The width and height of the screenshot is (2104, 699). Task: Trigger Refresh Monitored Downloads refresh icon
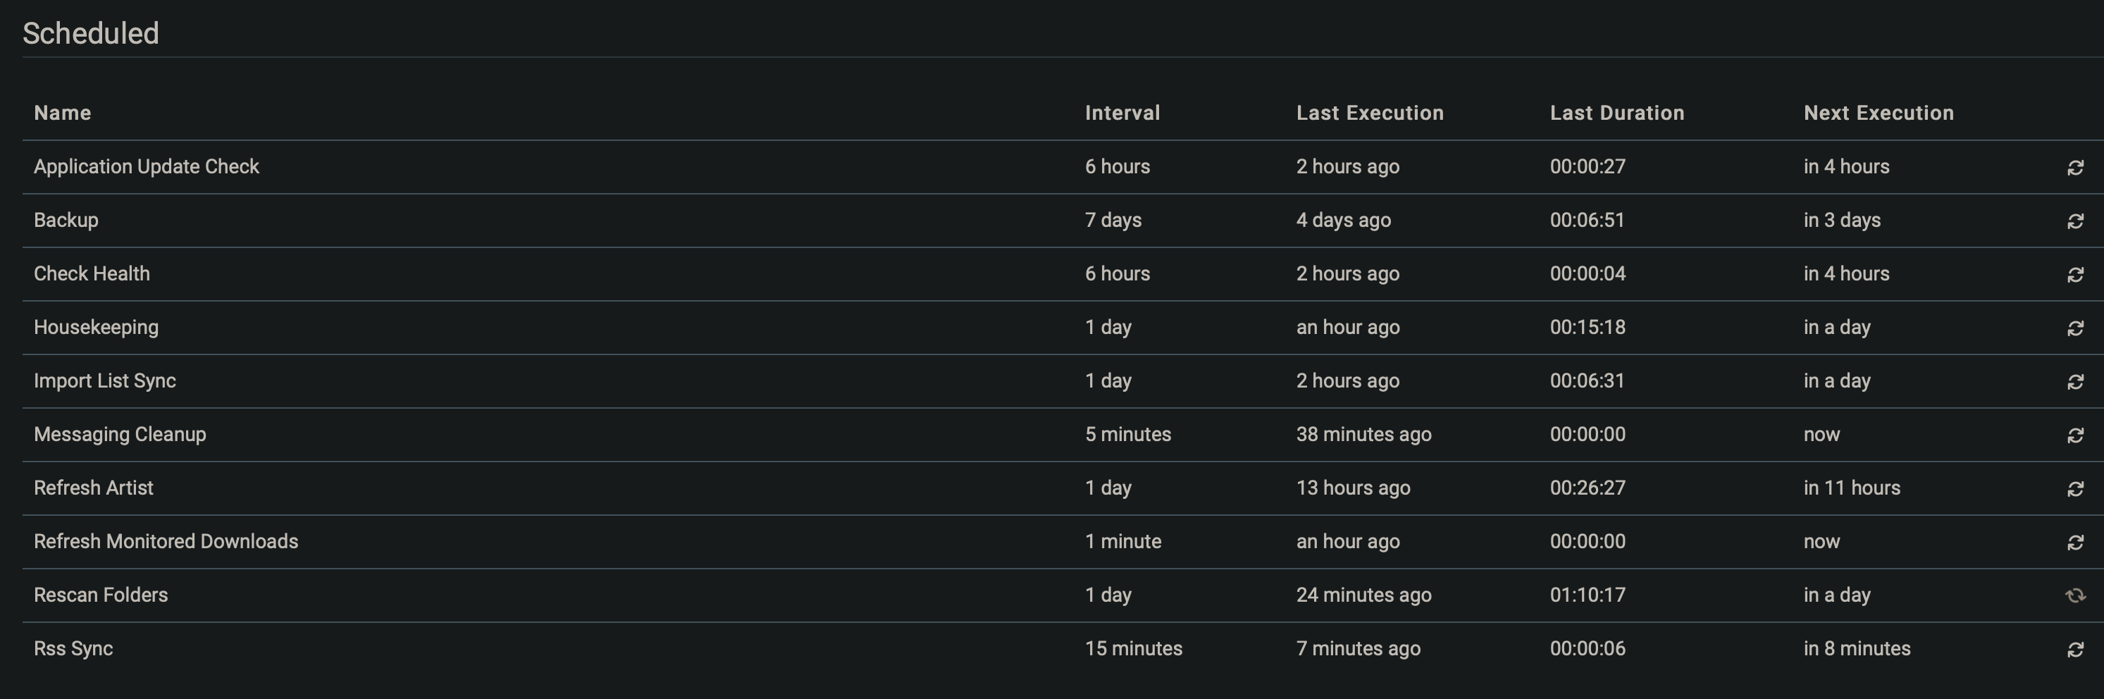[2075, 541]
